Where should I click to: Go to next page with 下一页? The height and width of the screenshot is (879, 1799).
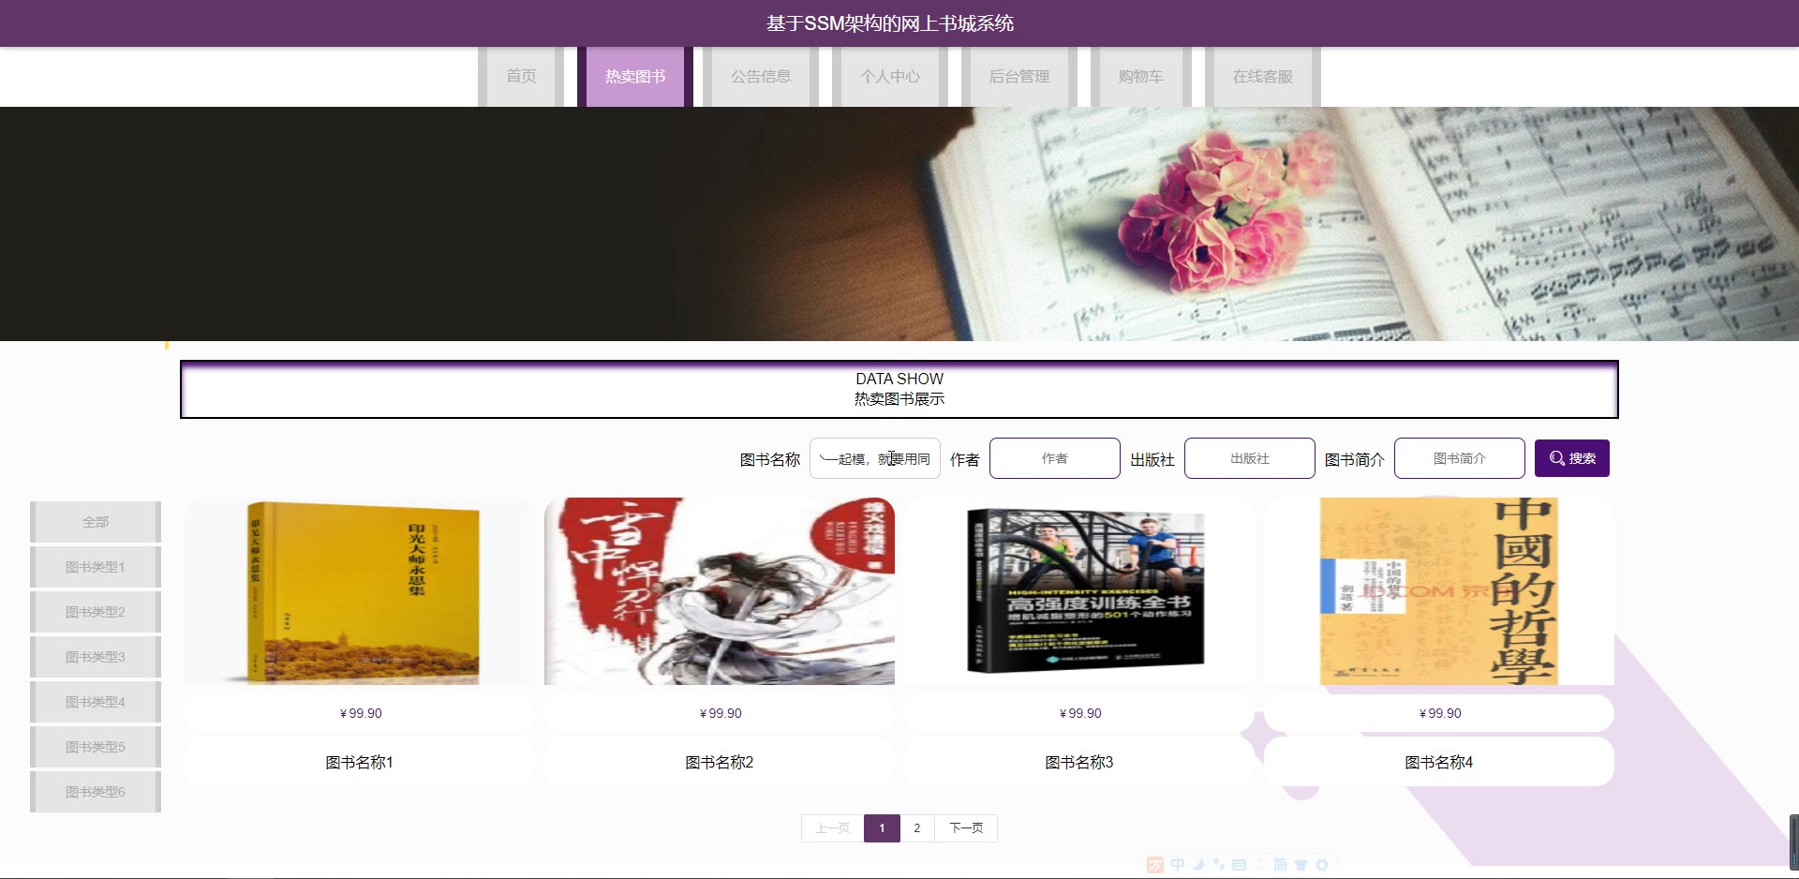(966, 828)
